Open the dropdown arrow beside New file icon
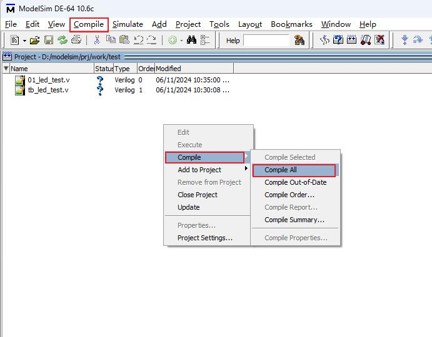Viewport: 432px width, 337px height. [24, 41]
